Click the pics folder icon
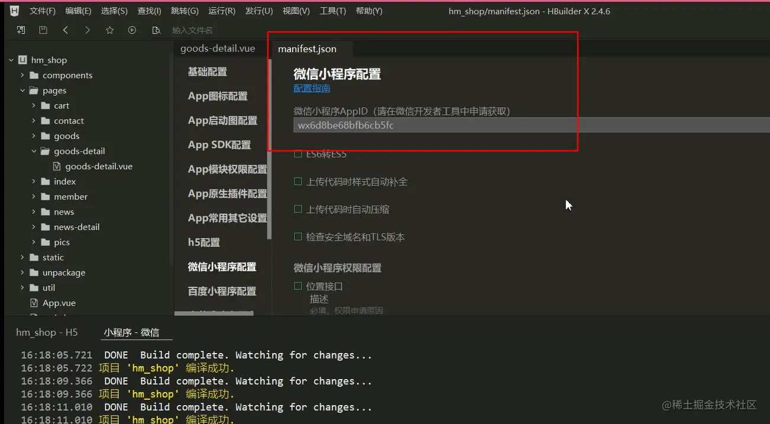The width and height of the screenshot is (770, 424). pyautogui.click(x=45, y=242)
